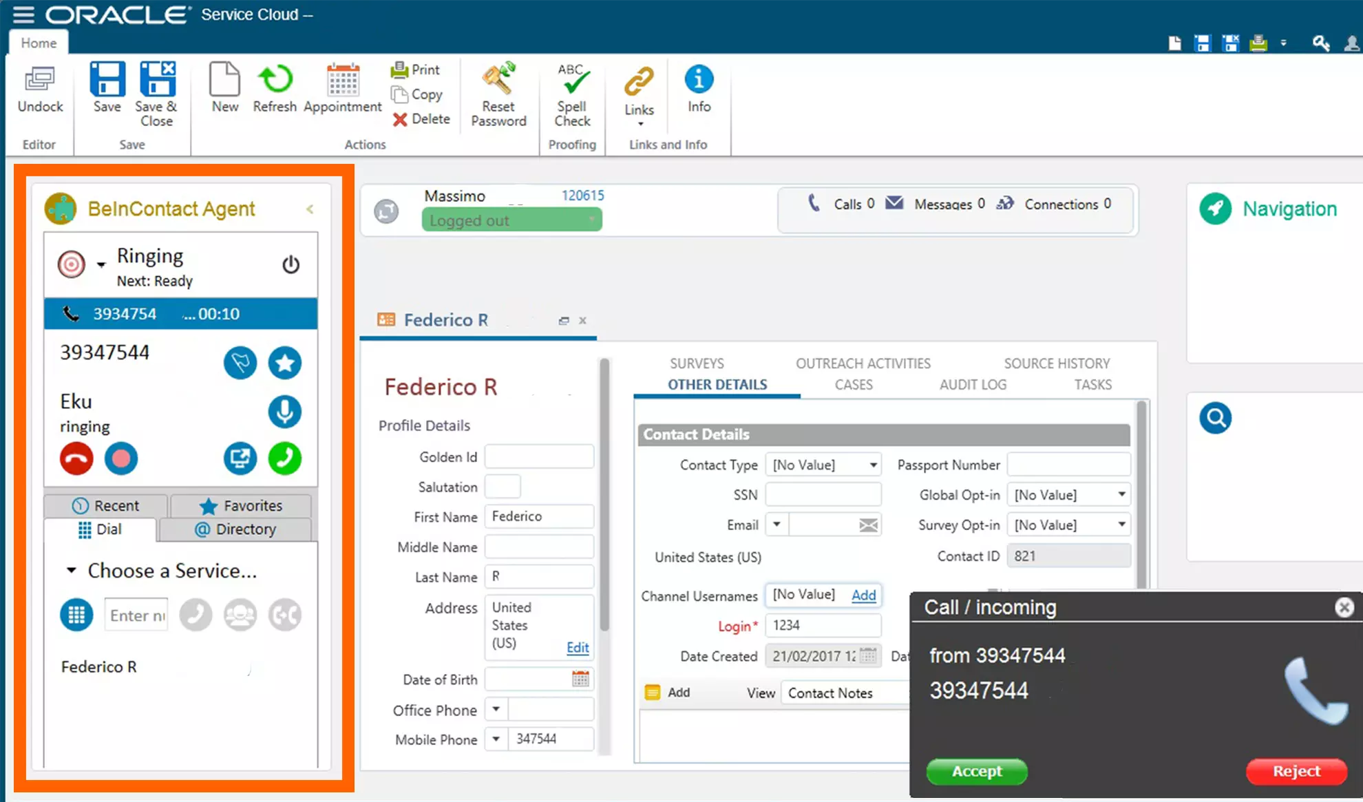This screenshot has width=1363, height=802.
Task: Click the Enter number input field
Action: pyautogui.click(x=136, y=615)
